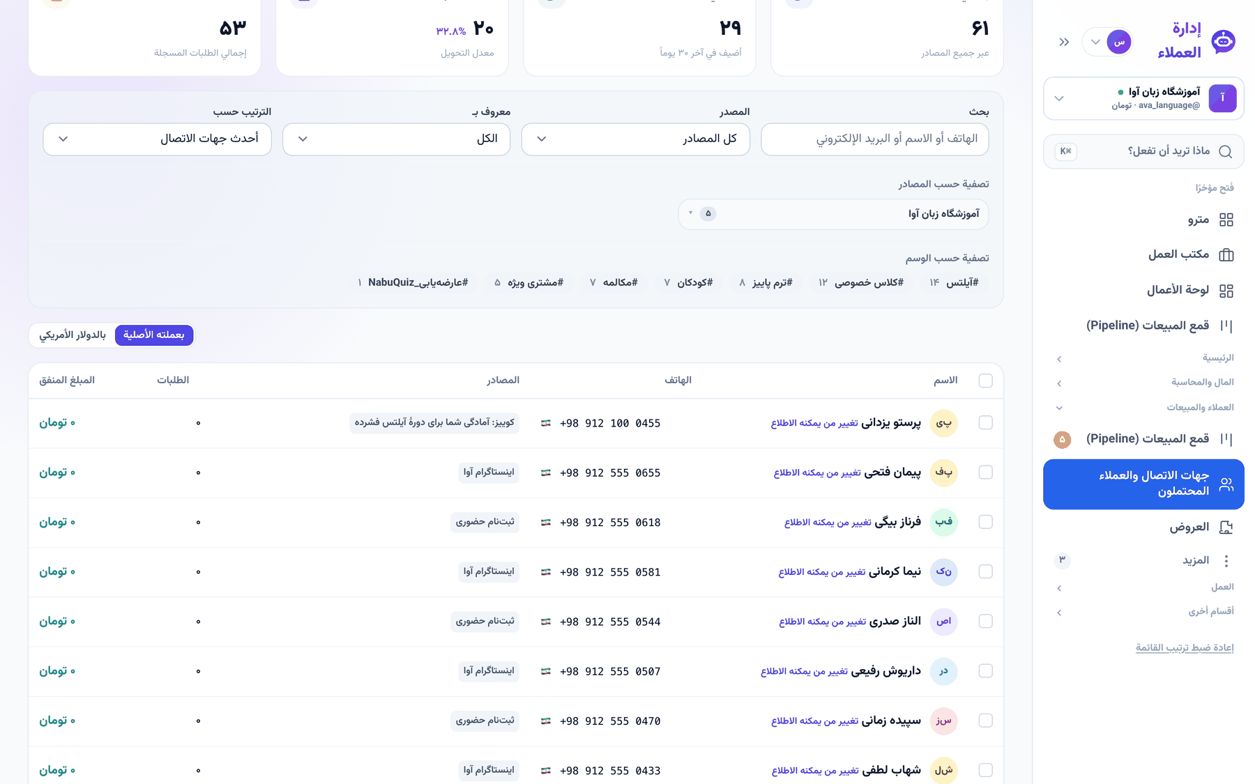Select جهات الاتصال والعملاء المحتملون in the sidebar
Viewport: 1255px width, 784px height.
(x=1143, y=484)
